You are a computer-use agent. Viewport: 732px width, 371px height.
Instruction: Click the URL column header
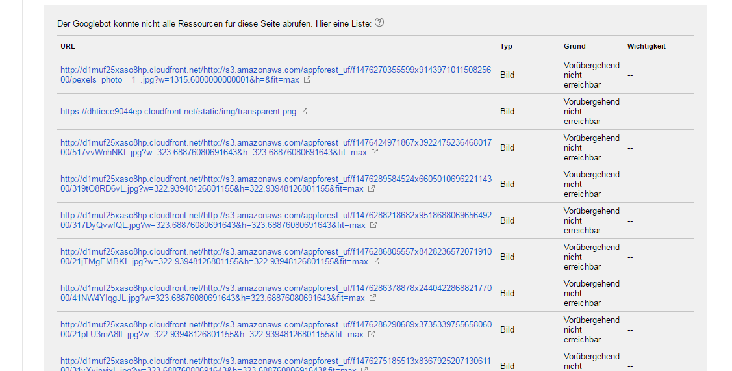(68, 46)
